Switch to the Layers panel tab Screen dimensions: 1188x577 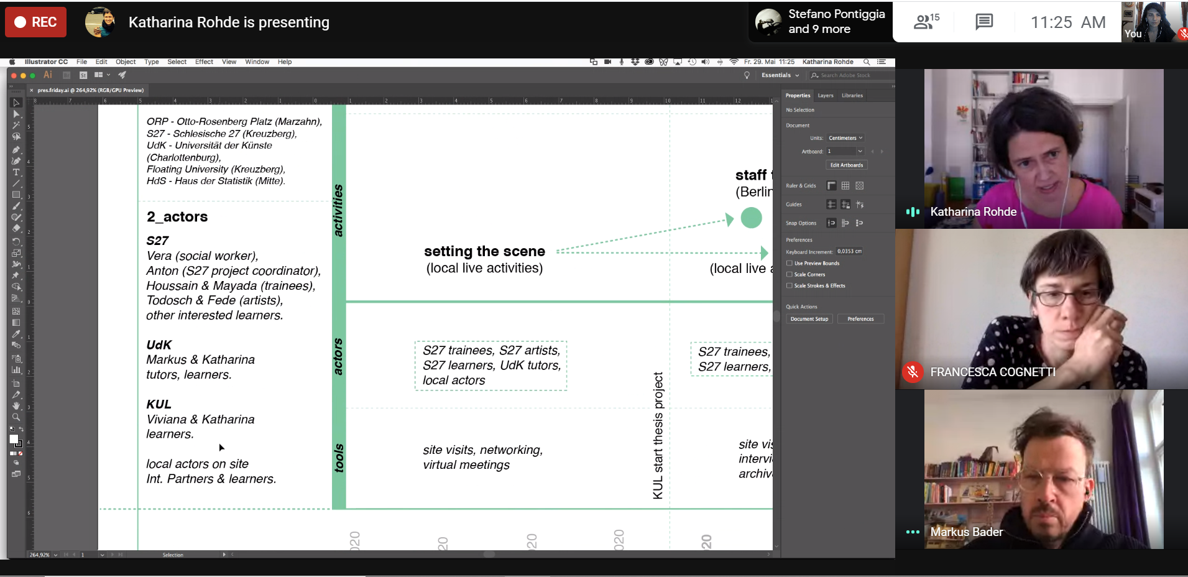(x=825, y=96)
